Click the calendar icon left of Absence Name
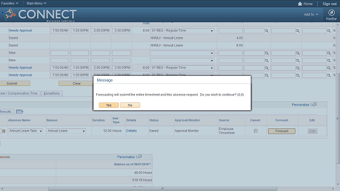Image resolution: width=340 pixels, height=191 pixels. 4,131
